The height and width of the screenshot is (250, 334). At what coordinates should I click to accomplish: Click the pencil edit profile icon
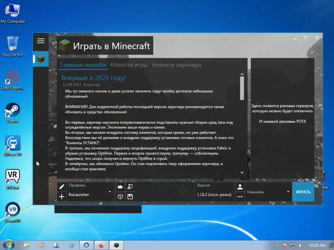(62, 187)
